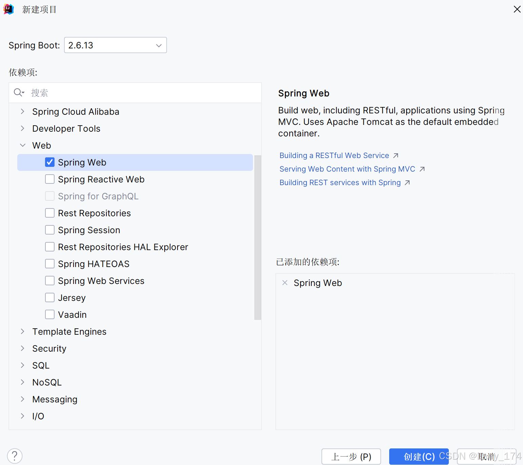Tick the Spring Session checkbox

[x=50, y=230]
